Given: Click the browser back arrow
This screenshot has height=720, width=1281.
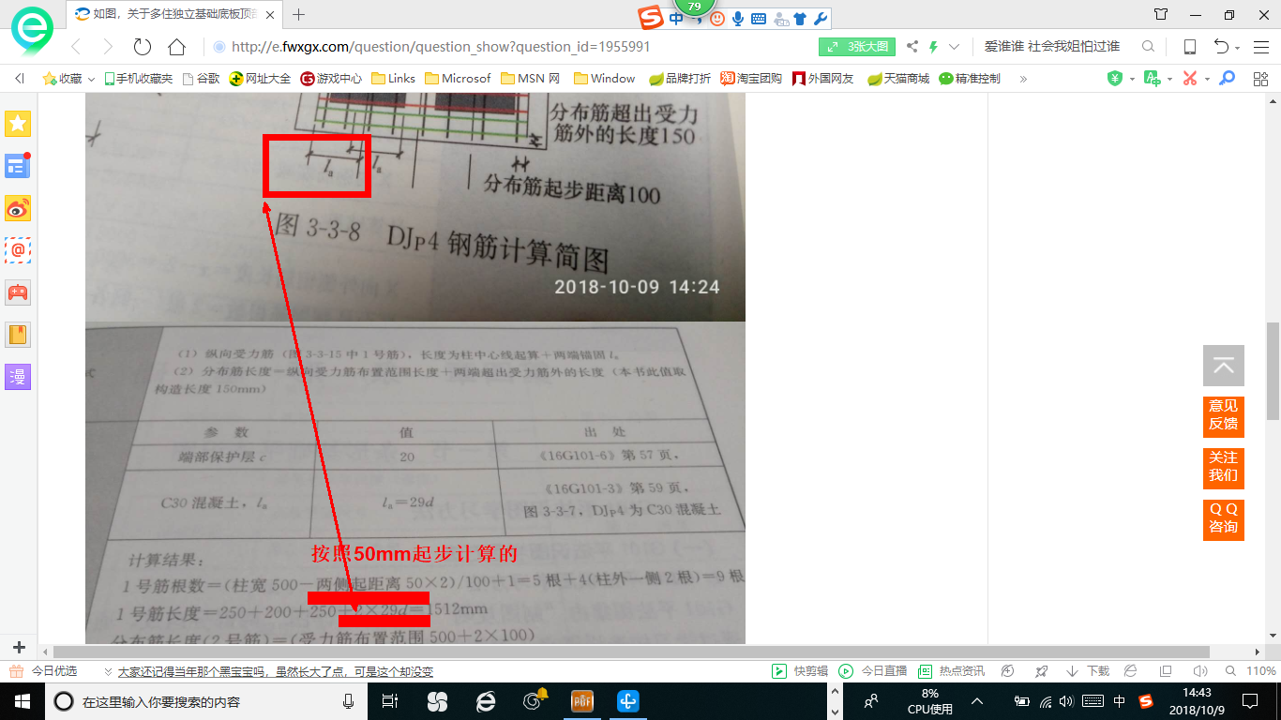Looking at the screenshot, I should [76, 47].
